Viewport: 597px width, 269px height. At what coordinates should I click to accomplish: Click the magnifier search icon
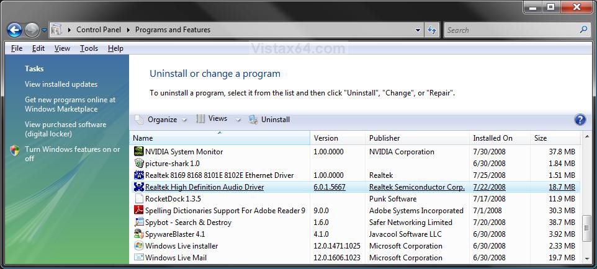(583, 30)
